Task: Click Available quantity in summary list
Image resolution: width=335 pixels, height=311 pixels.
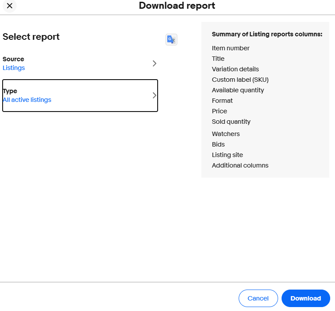Action: 238,90
